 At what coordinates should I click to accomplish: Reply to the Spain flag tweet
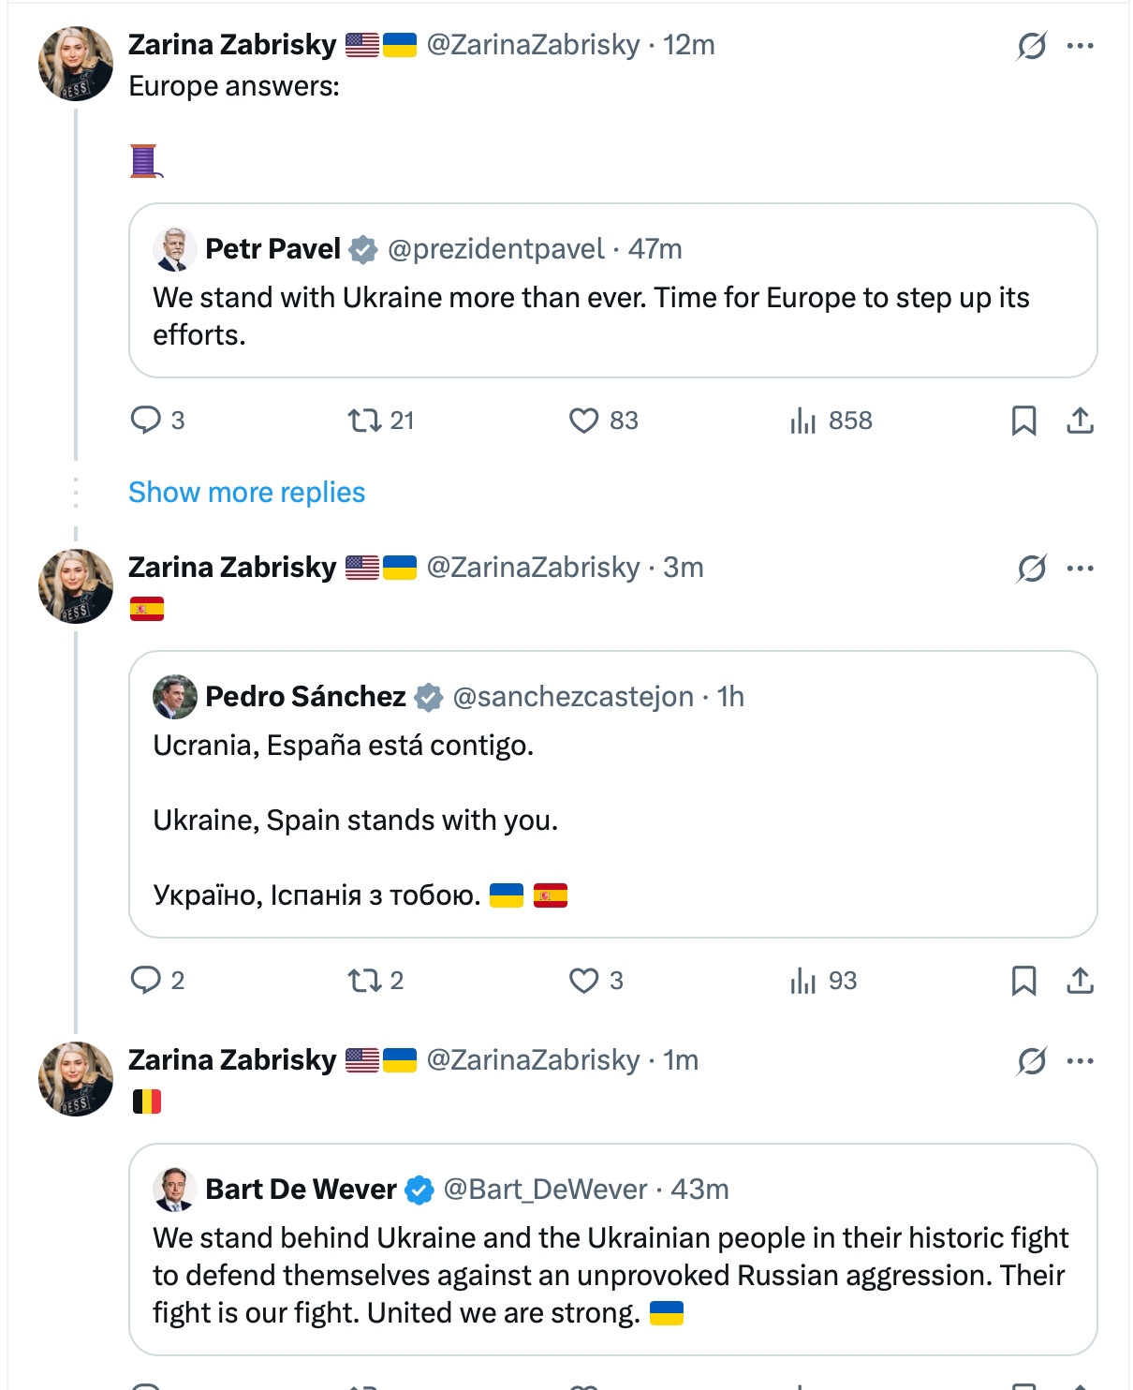[x=146, y=980]
